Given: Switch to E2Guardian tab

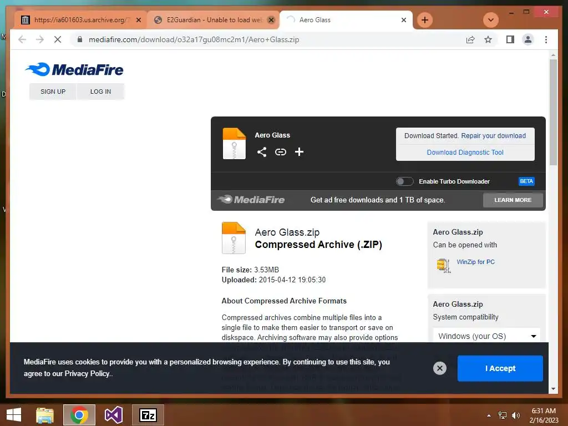Looking at the screenshot, I should [214, 20].
